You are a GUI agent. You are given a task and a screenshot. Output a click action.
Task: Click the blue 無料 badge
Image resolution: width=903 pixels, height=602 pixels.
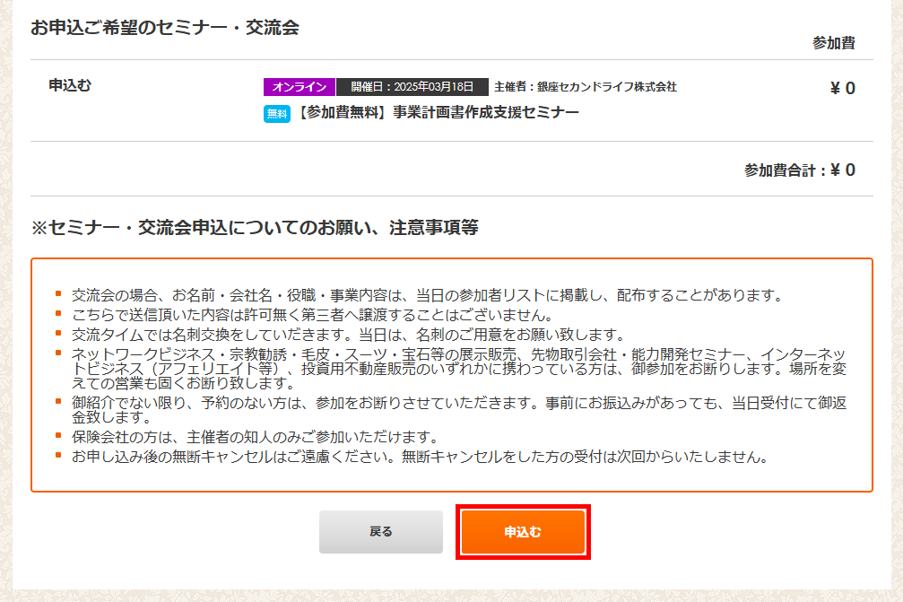coord(276,113)
